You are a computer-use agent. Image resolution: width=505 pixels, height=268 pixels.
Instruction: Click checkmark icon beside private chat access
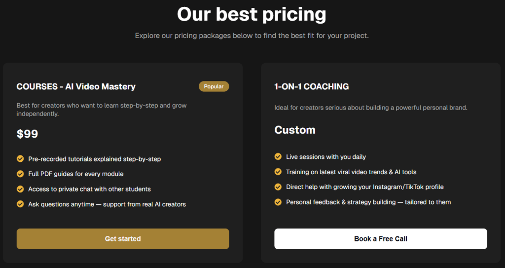tap(20, 189)
